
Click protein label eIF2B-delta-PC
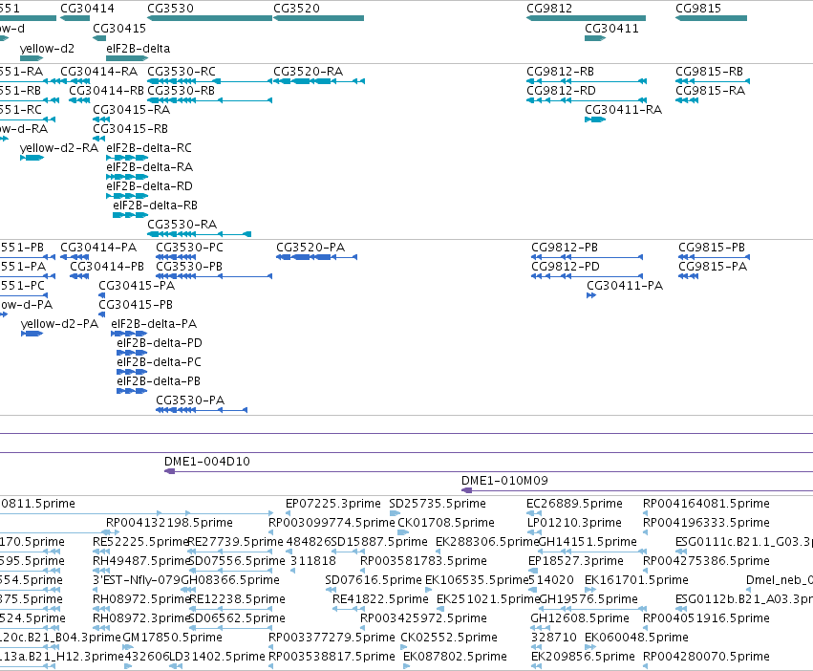[x=159, y=363]
